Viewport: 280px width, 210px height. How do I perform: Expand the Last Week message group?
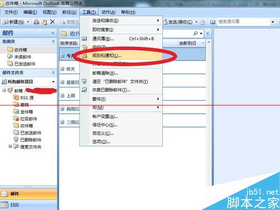point(62,95)
